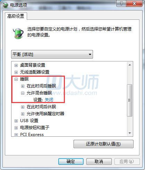Expand 在此时间后睡眠 node
The width and height of the screenshot is (145, 170).
23,86
